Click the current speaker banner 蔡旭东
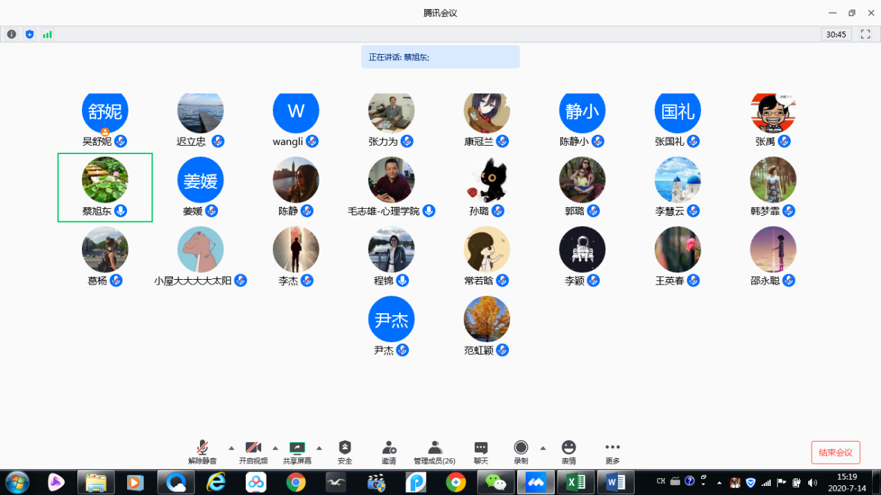The height and width of the screenshot is (495, 881). click(440, 57)
